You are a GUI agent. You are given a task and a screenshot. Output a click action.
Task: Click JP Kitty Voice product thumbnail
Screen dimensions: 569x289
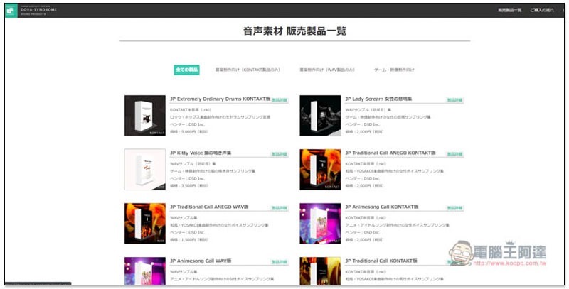coord(144,169)
